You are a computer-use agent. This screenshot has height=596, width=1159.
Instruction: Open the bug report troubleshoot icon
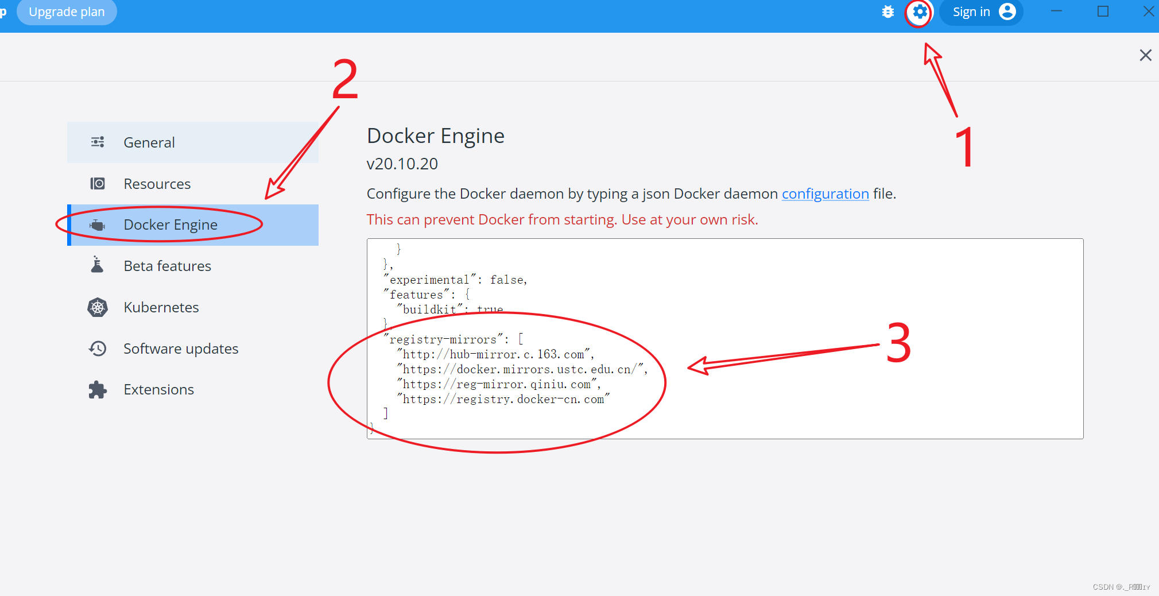pyautogui.click(x=888, y=11)
